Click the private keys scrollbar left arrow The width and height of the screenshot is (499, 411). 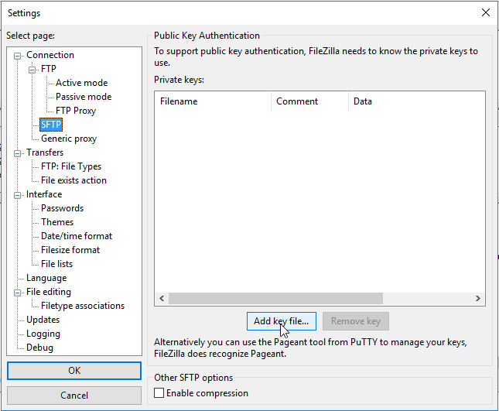pos(162,298)
